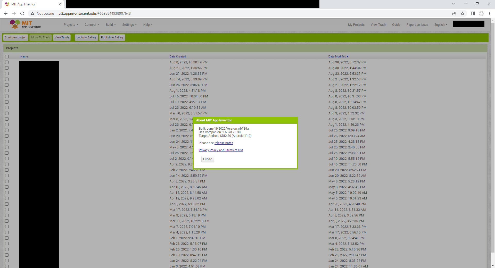Screen dimensions: 495x268
Task: Click the MIT App Inventor logo
Action: click(25, 24)
